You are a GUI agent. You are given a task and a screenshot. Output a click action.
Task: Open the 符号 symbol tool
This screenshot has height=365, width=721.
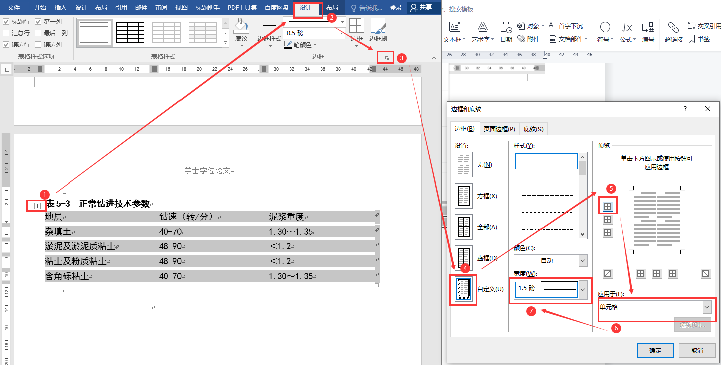click(x=605, y=30)
